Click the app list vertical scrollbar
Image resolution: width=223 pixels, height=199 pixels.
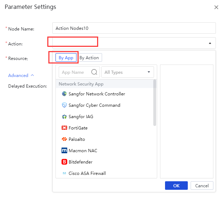click(x=155, y=103)
